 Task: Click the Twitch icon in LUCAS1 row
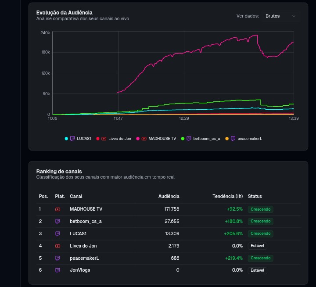click(x=57, y=233)
